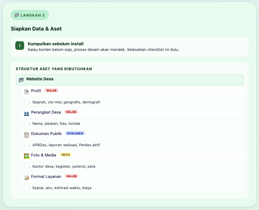Click the folder icon in the LANGKAH 2 badge
Screen dimensions: 259x210
click(16, 15)
